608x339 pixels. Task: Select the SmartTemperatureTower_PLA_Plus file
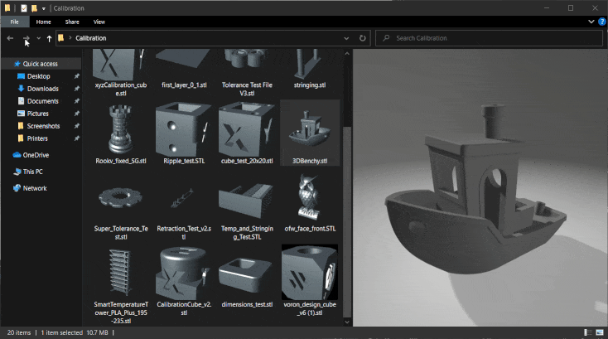tap(121, 286)
